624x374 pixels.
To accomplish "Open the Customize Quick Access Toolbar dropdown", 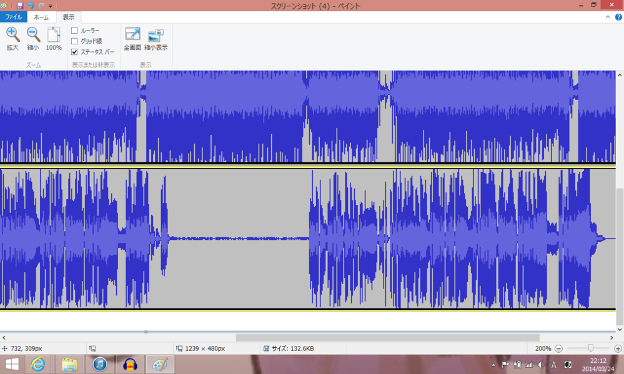I will click(x=50, y=6).
